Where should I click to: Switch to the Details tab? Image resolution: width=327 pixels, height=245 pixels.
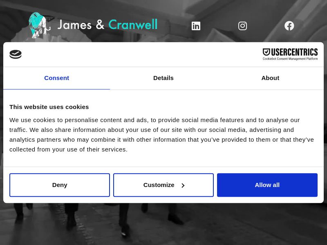tap(163, 78)
